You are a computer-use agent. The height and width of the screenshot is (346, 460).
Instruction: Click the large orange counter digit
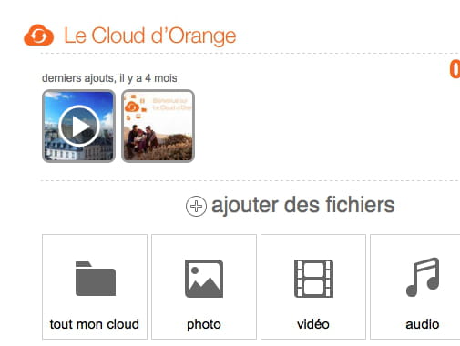(455, 69)
